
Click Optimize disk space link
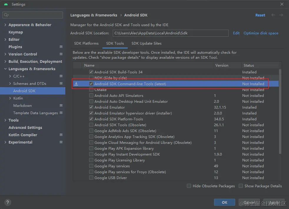tap(261, 33)
